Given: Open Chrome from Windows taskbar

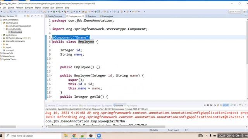Looking at the screenshot, I should coord(74,136).
